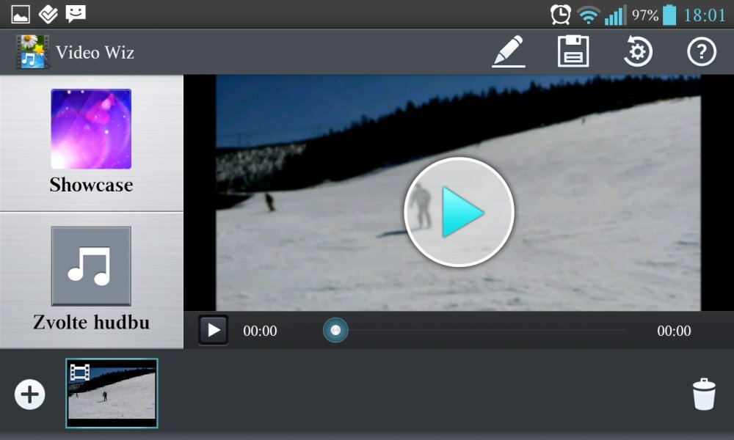This screenshot has width=734, height=440.
Task: Delete clip using trash can icon
Action: point(703,394)
